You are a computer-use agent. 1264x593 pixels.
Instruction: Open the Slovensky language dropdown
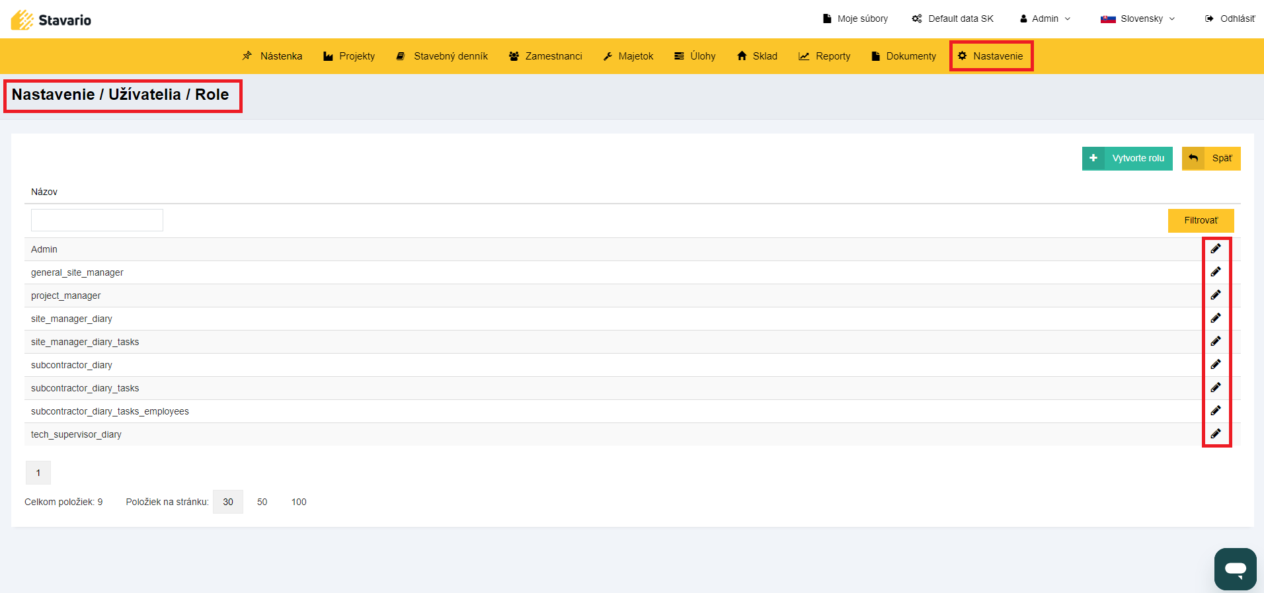click(x=1138, y=19)
